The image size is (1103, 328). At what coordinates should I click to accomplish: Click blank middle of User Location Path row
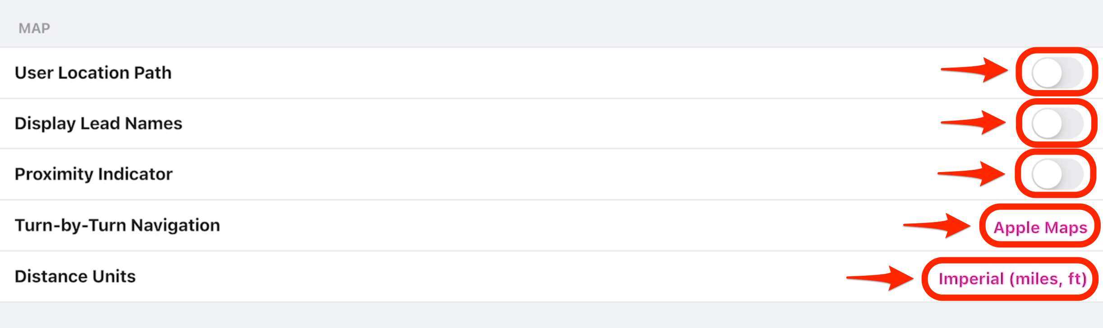541,73
